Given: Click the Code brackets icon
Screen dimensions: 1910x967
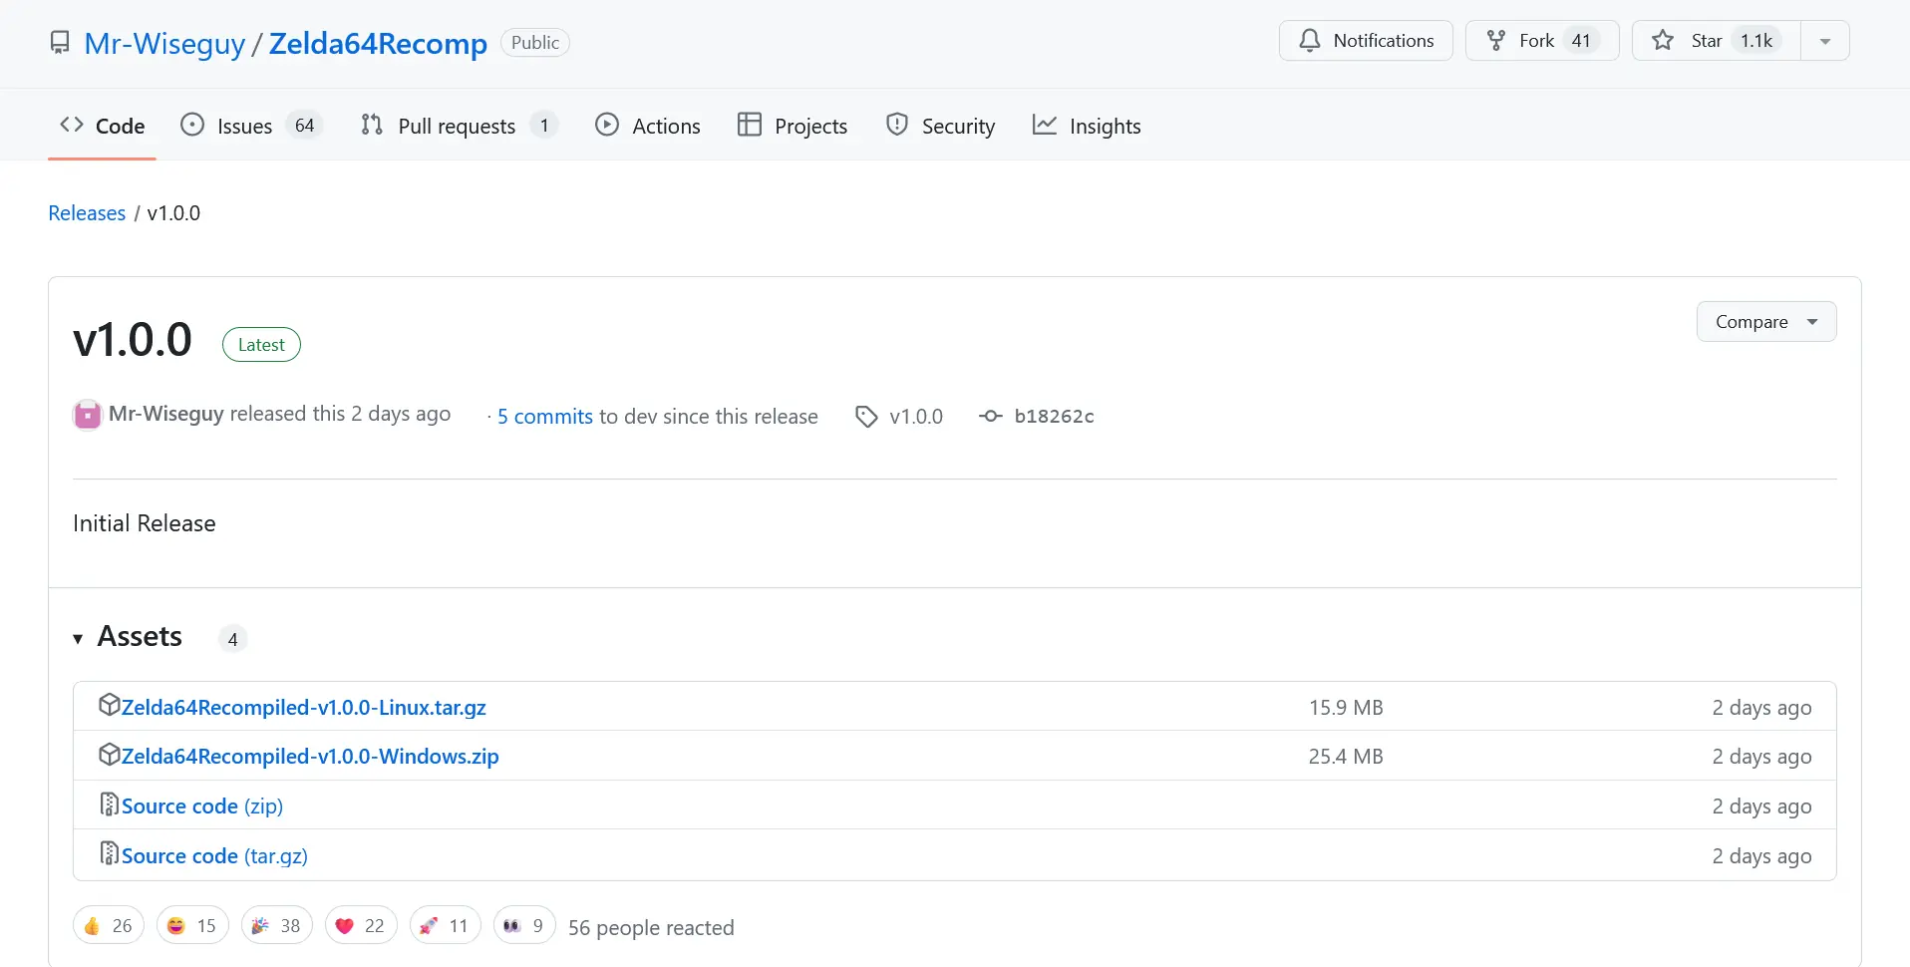Looking at the screenshot, I should pyautogui.click(x=72, y=125).
